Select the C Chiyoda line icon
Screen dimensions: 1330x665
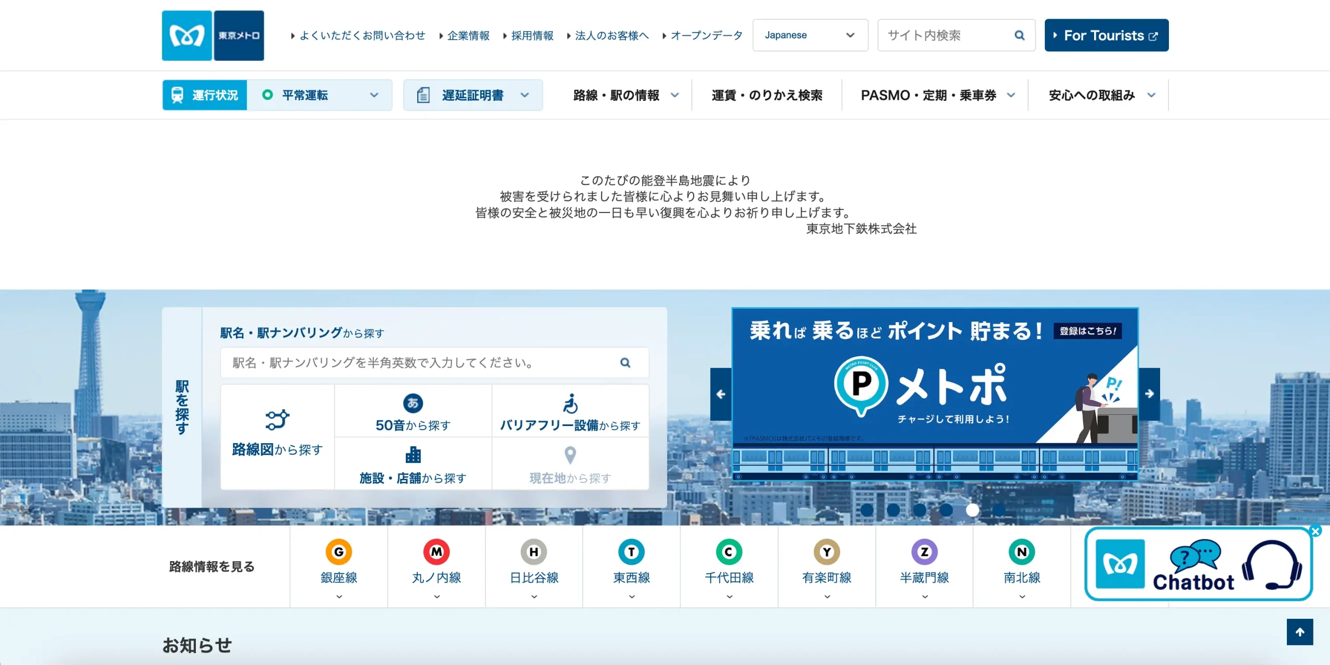pos(729,552)
